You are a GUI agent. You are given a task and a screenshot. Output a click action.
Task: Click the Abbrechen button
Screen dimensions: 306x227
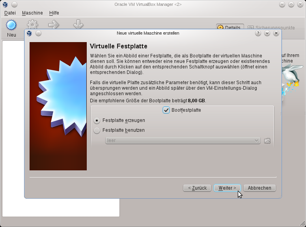pyautogui.click(x=259, y=188)
